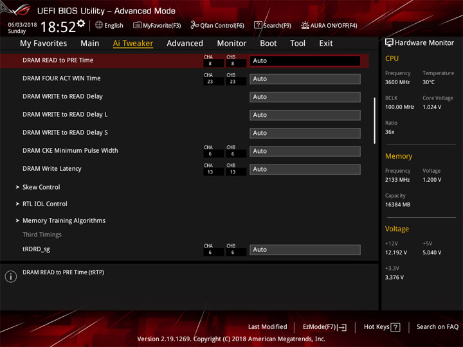The image size is (463, 347).
Task: Open the Exit tab
Action: 326,44
